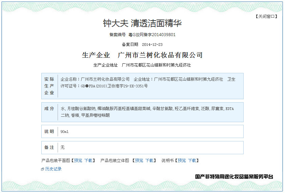Click the 备案日期 value 2014-12-23

click(x=152, y=45)
